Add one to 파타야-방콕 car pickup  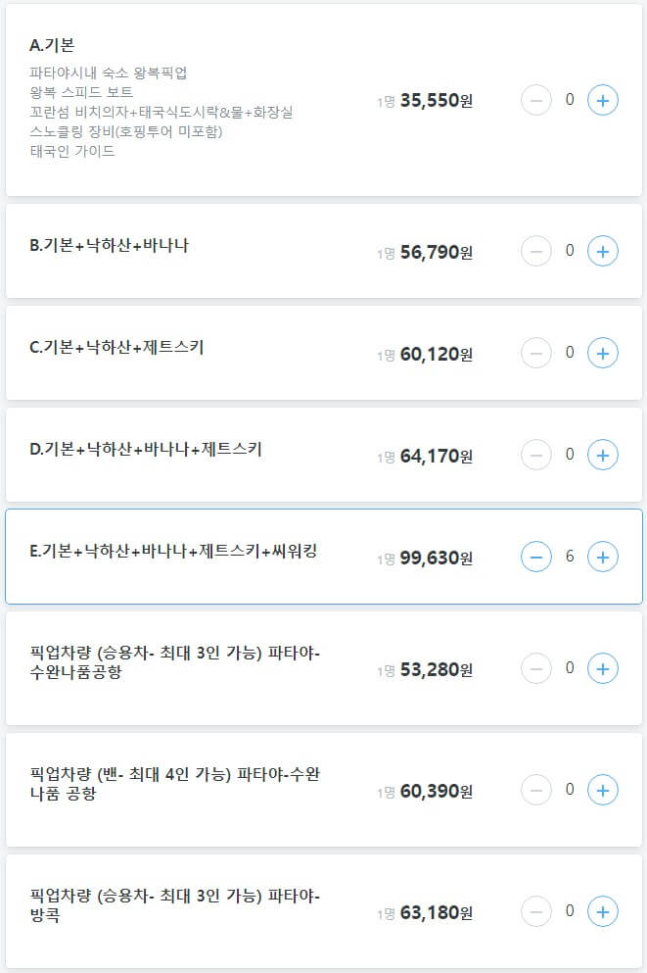(x=605, y=910)
